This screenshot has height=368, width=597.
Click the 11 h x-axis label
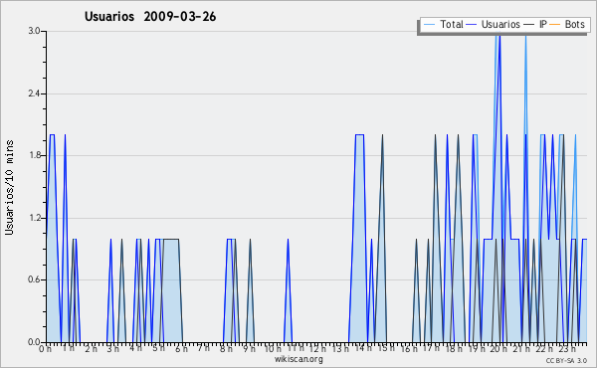click(296, 348)
